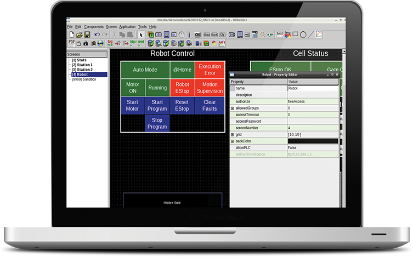This screenshot has width=413, height=257.
Task: Click the New file icon in toolbar
Action: click(71, 35)
